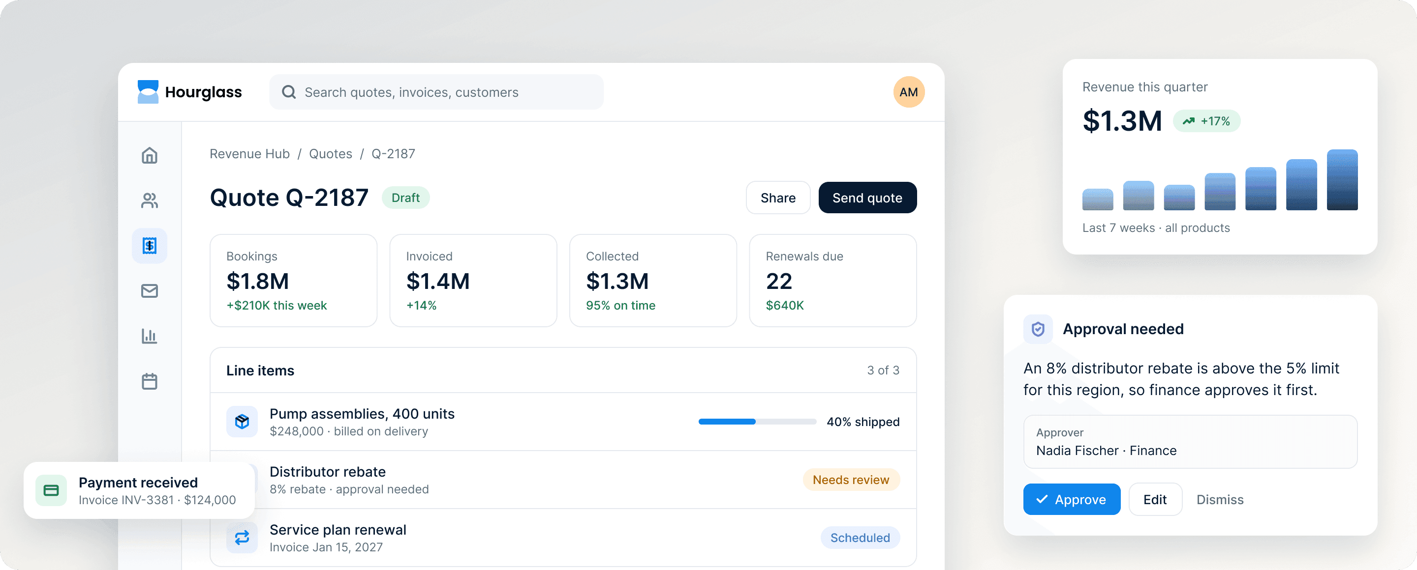
Task: Click the Payment received card icon
Action: coord(51,490)
